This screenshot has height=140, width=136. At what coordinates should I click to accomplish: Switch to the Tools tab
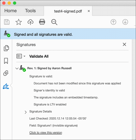click(x=30, y=11)
